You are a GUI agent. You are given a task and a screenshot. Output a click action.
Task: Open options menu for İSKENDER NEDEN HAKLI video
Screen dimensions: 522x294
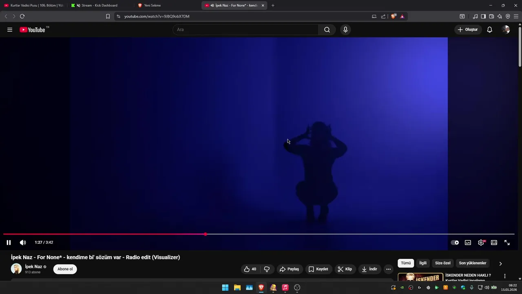coord(505,276)
